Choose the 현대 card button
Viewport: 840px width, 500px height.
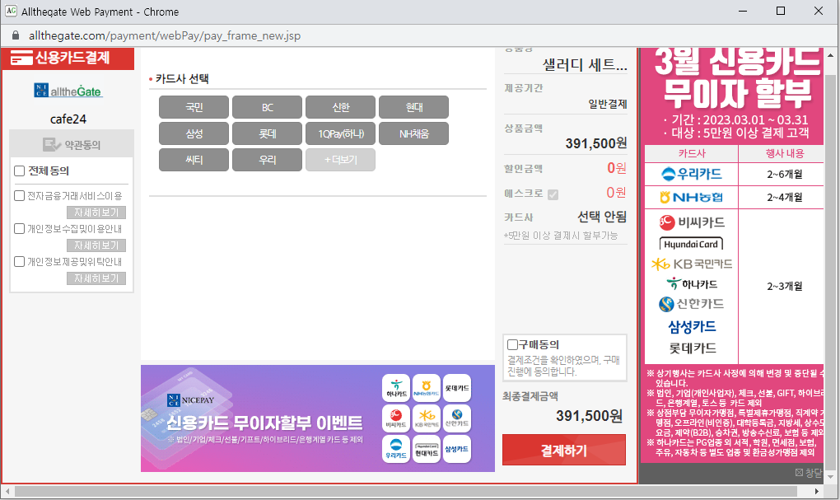[x=414, y=107]
